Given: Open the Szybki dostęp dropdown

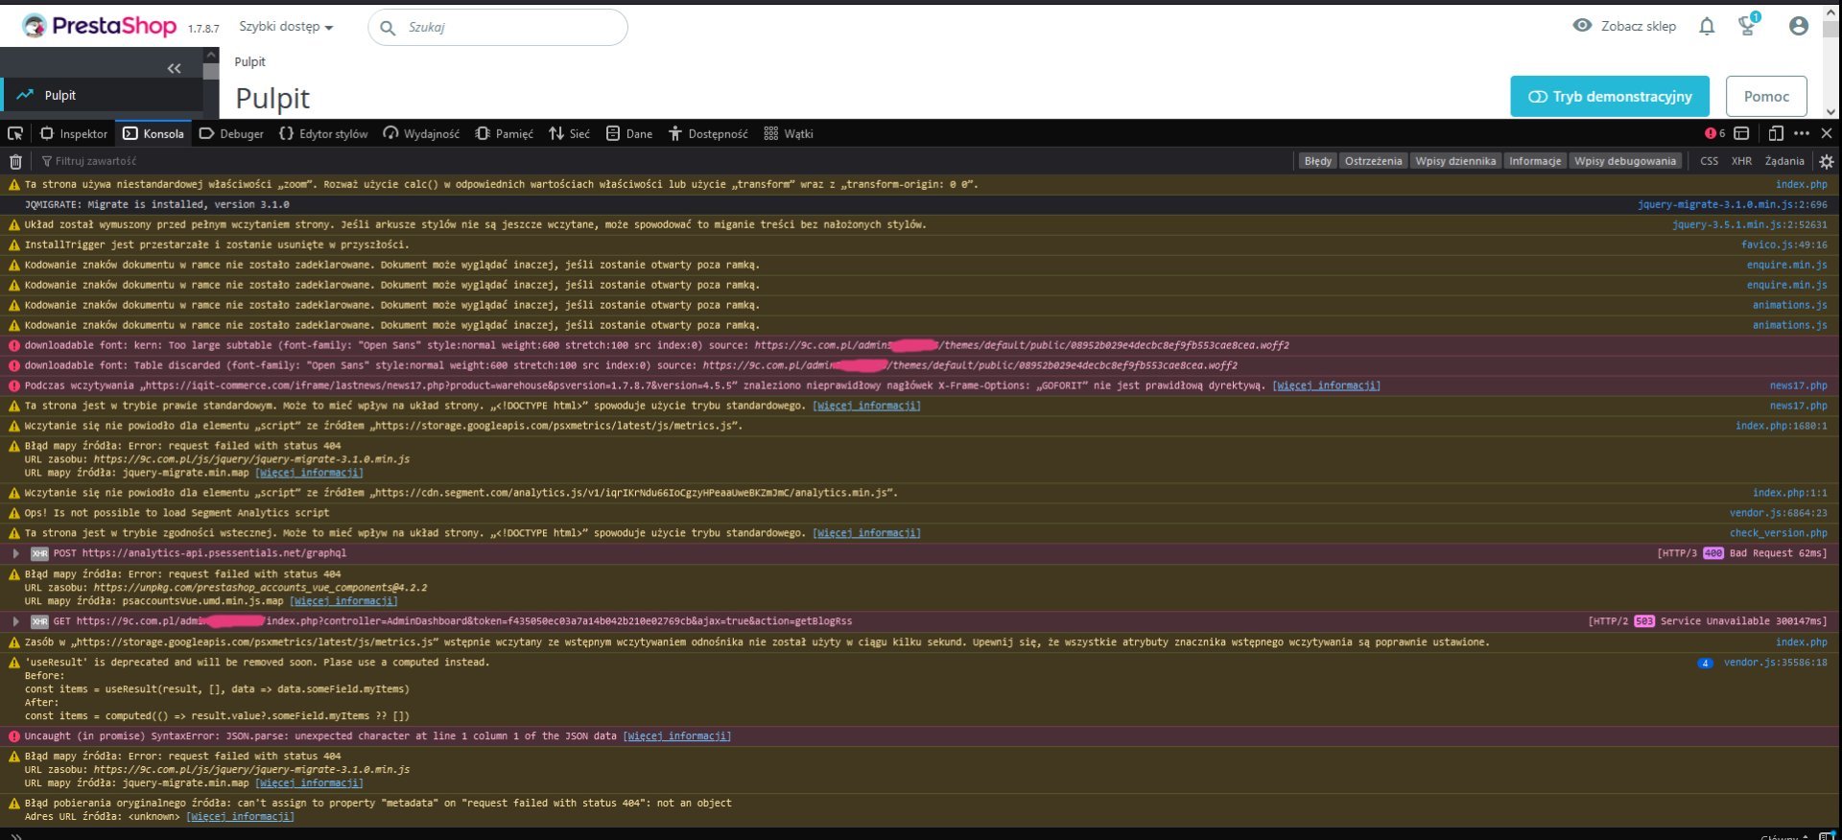Looking at the screenshot, I should [286, 27].
